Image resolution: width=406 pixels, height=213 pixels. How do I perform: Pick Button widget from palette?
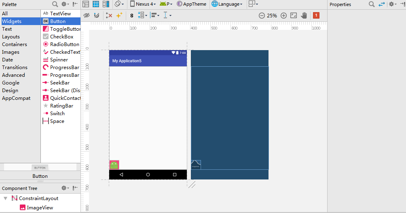pyautogui.click(x=61, y=21)
